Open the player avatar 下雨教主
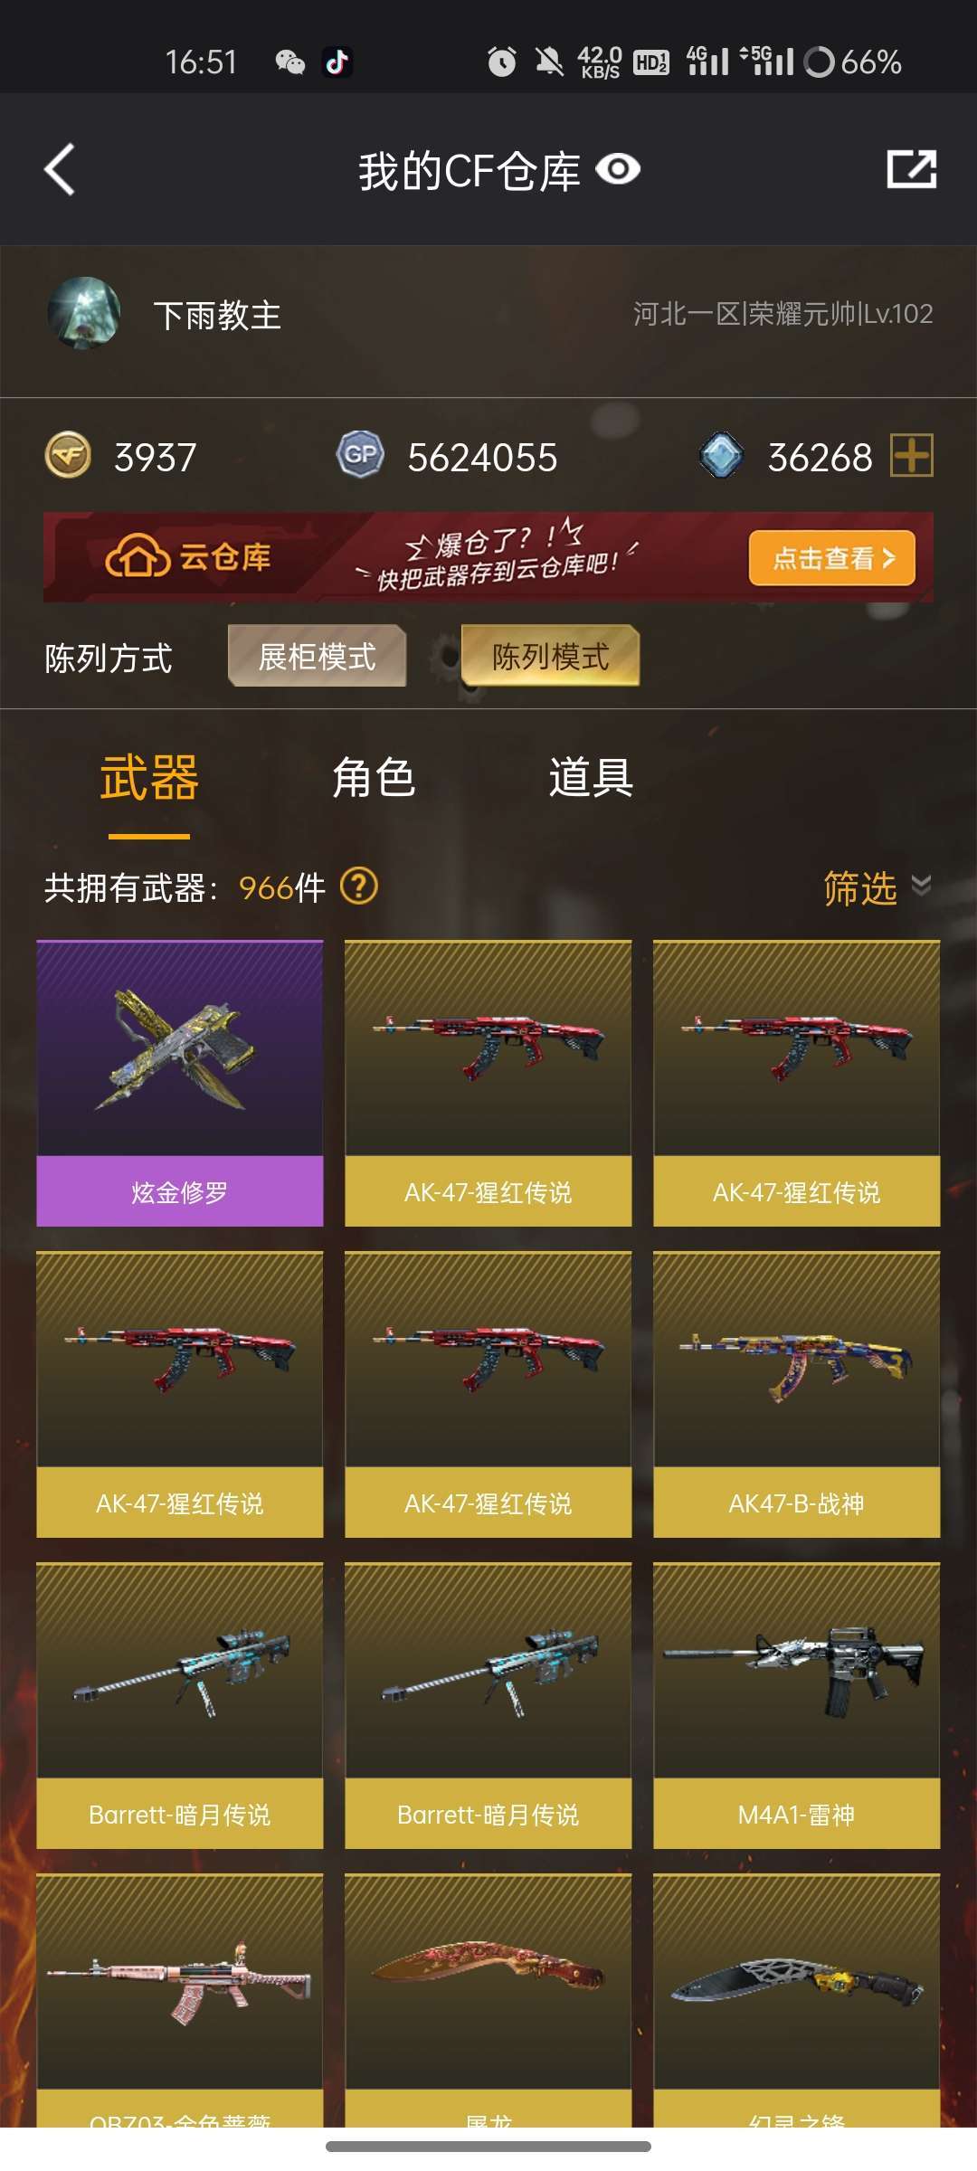The width and height of the screenshot is (977, 2171). (84, 314)
